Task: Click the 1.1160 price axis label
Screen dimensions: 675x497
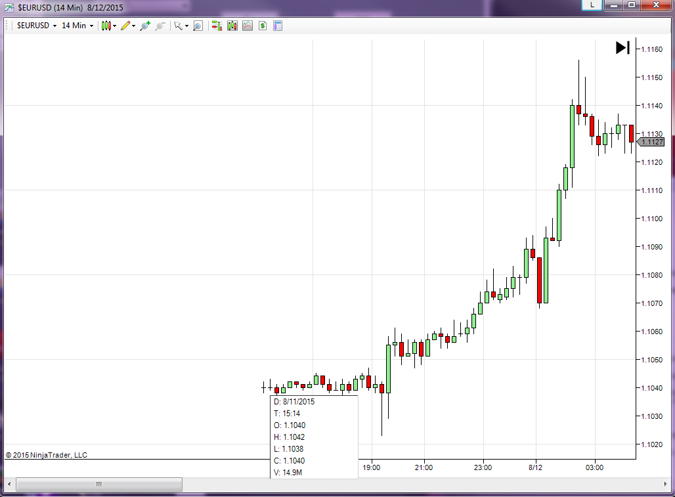Action: [x=652, y=49]
